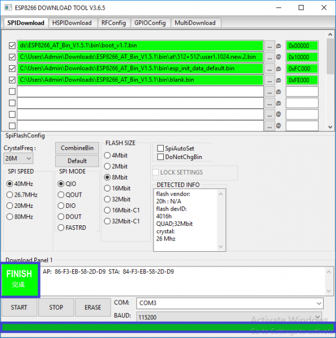Uncheck the user1.1024.new.2.bin file checkbox
Viewport: 336px width, 338px height.
point(12,57)
